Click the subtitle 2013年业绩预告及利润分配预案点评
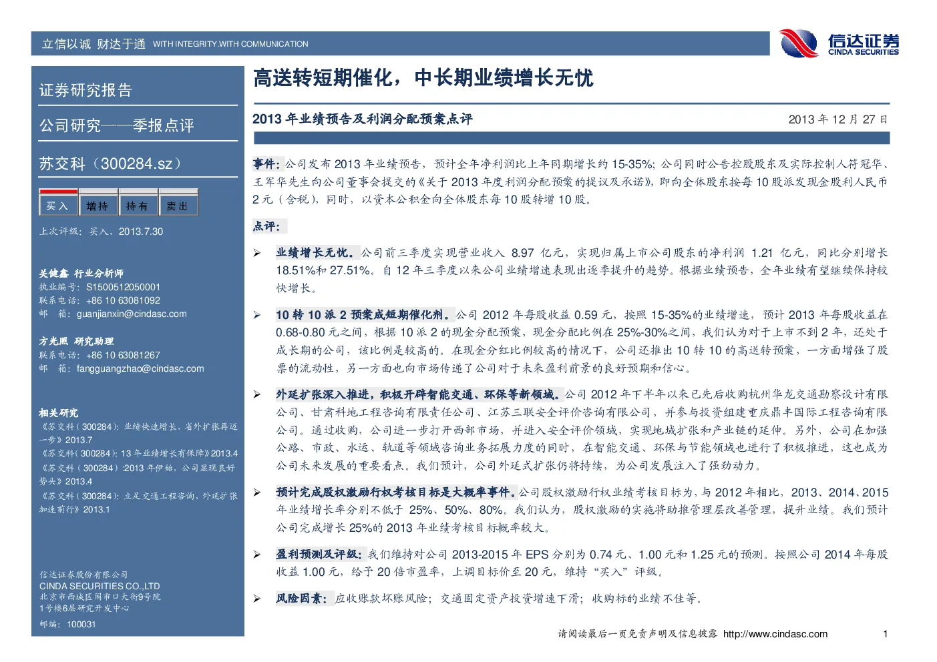Screen dimensions: 937x662 [x=362, y=119]
